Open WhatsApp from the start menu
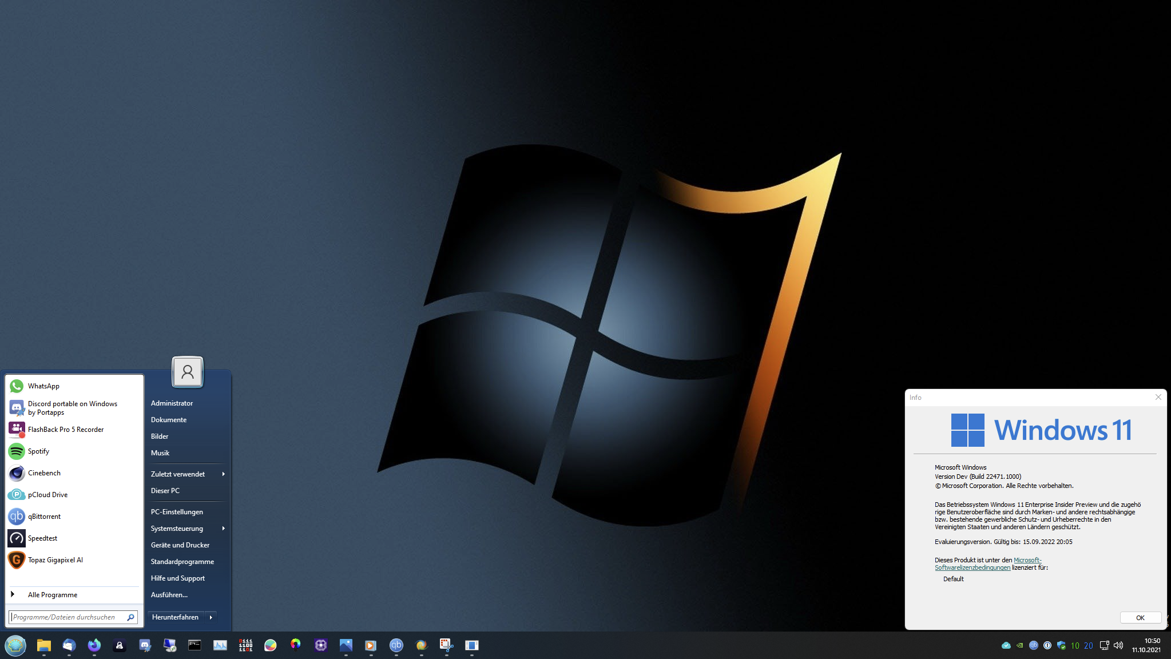Viewport: 1171px width, 659px height. pyautogui.click(x=43, y=386)
